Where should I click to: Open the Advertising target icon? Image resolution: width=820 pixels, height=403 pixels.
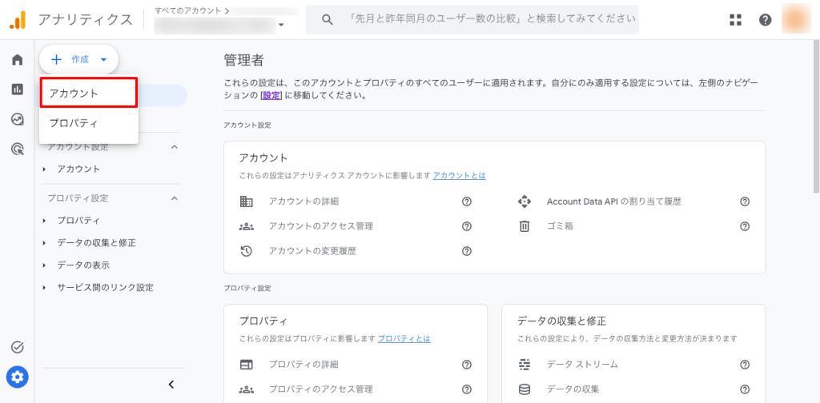17,149
